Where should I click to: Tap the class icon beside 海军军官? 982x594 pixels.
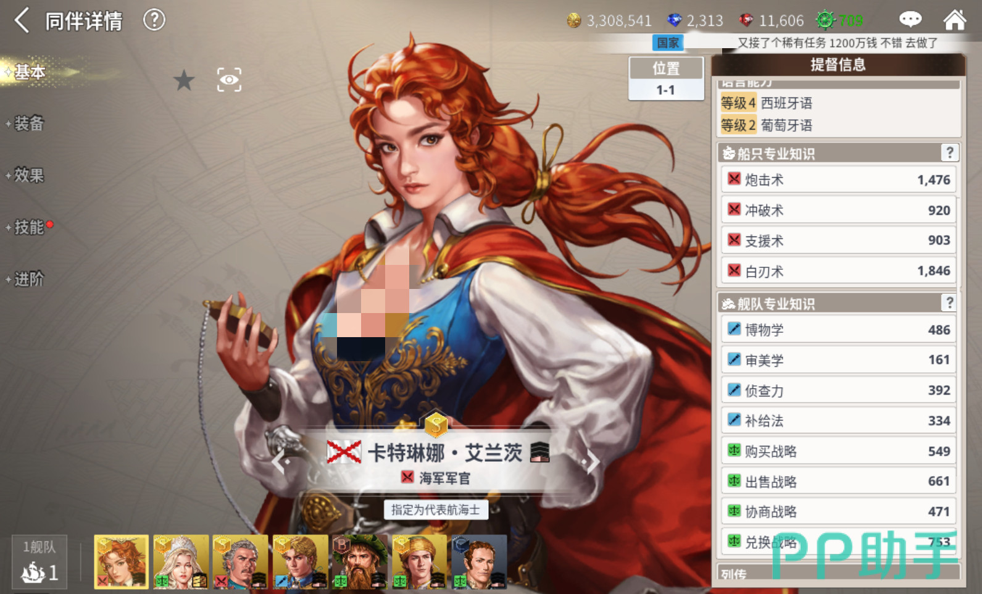click(407, 477)
